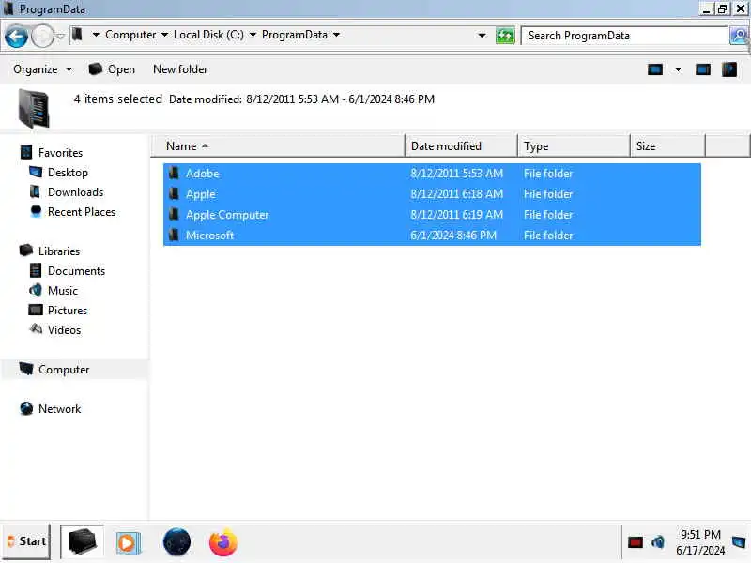Screen dimensions: 751x563
Task: Sort by the Size column
Action: (667, 146)
